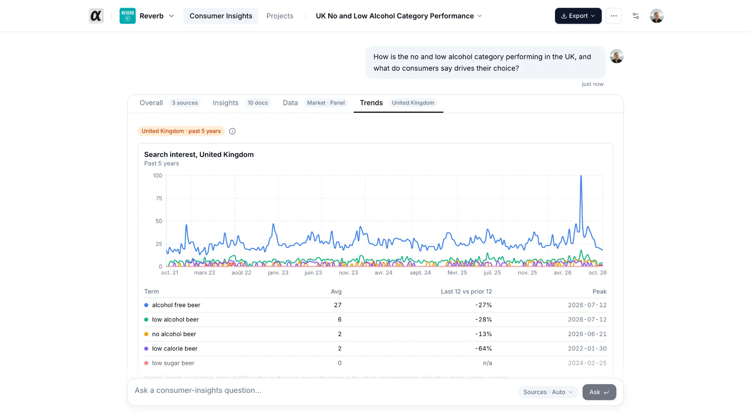The height and width of the screenshot is (412, 751).
Task: Open the filter settings sliders icon
Action: tap(636, 16)
